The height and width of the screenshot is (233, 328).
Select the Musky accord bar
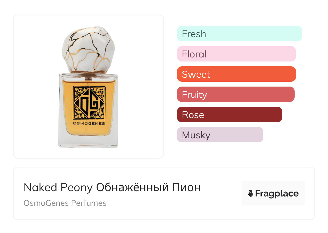[x=220, y=135]
